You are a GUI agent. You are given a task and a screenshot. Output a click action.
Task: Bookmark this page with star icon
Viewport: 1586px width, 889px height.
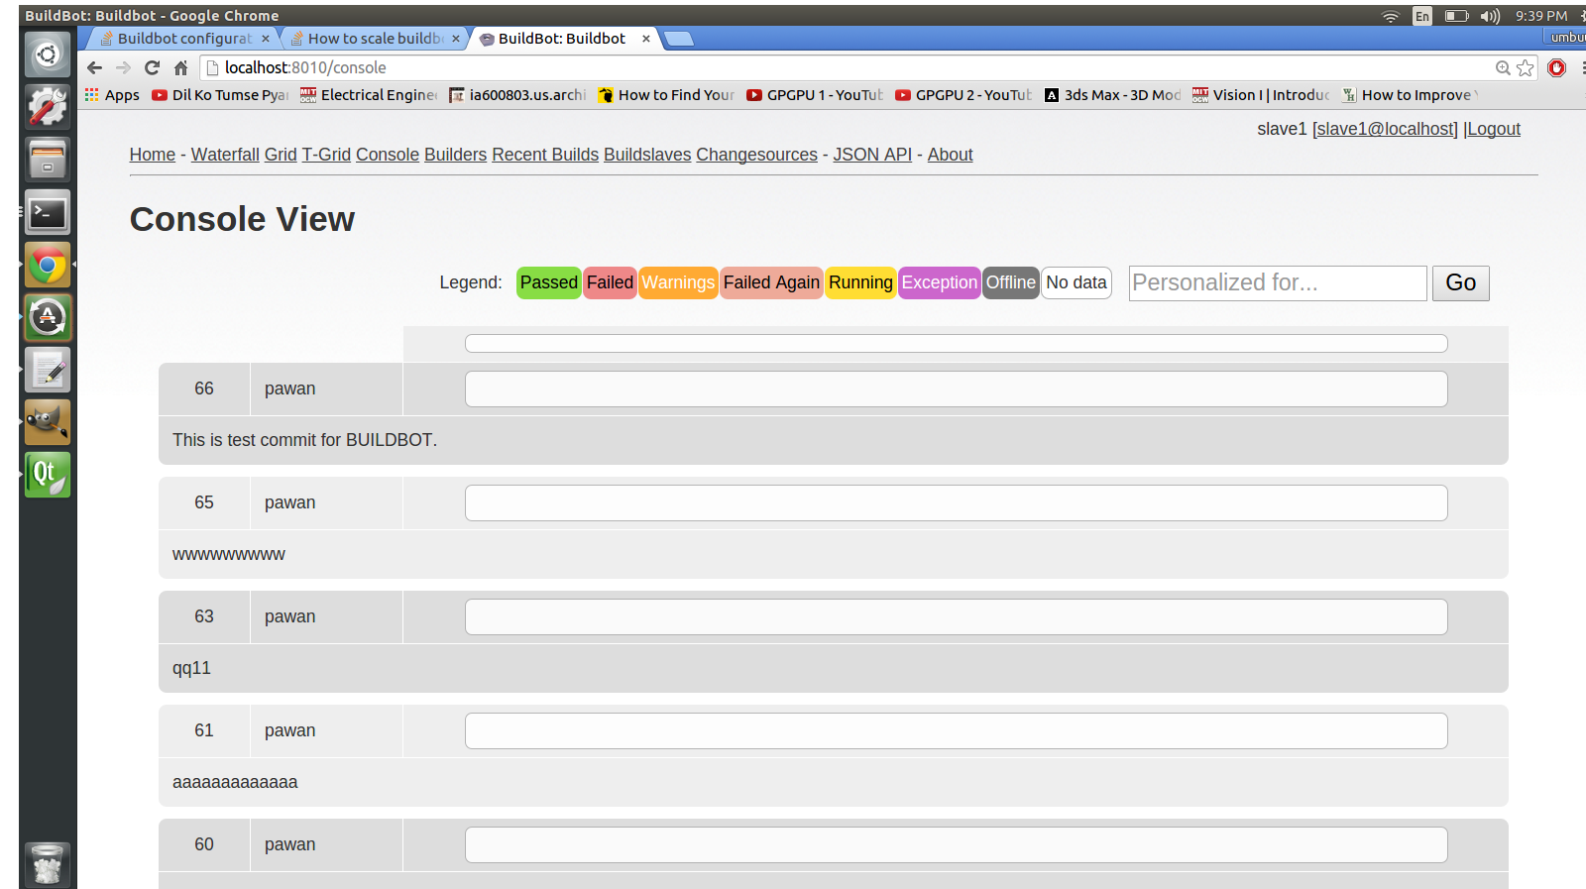pos(1526,67)
